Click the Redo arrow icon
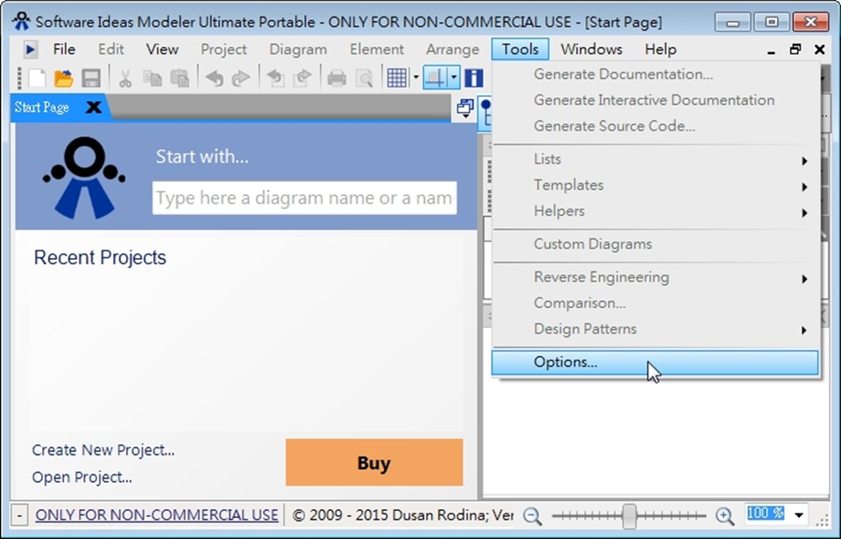 point(240,78)
